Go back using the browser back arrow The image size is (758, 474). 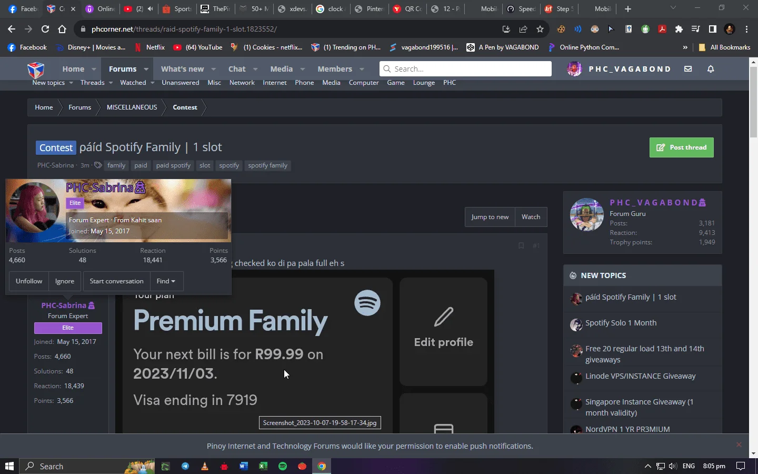point(12,29)
